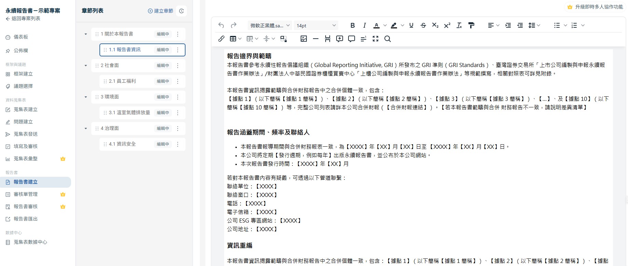Open the text color picker arrow
The image size is (628, 266).
pyautogui.click(x=385, y=25)
